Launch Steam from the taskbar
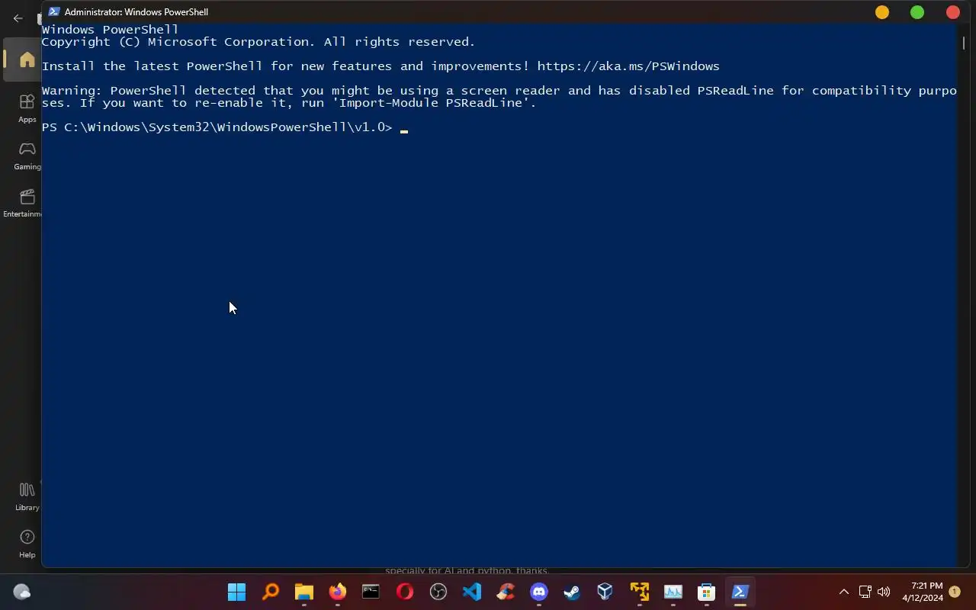 pos(572,592)
